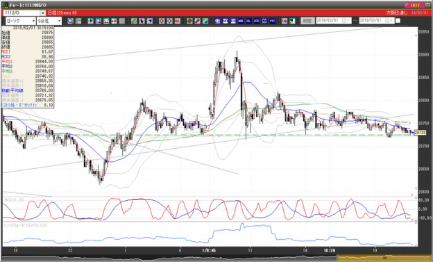Open the start date calendar picker
This screenshot has width=433, height=262.
click(345, 21)
